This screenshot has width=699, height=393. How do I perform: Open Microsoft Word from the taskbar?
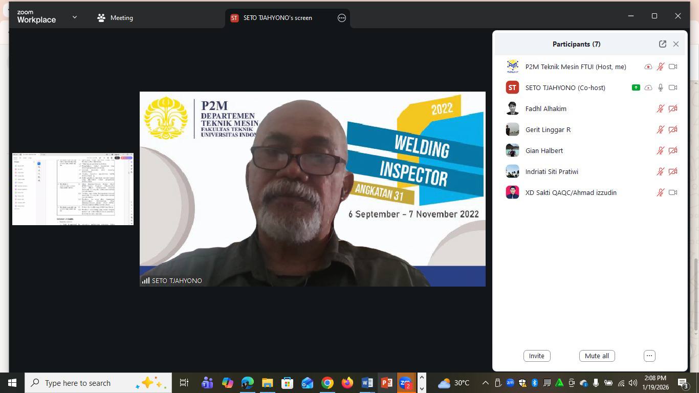[x=367, y=383]
